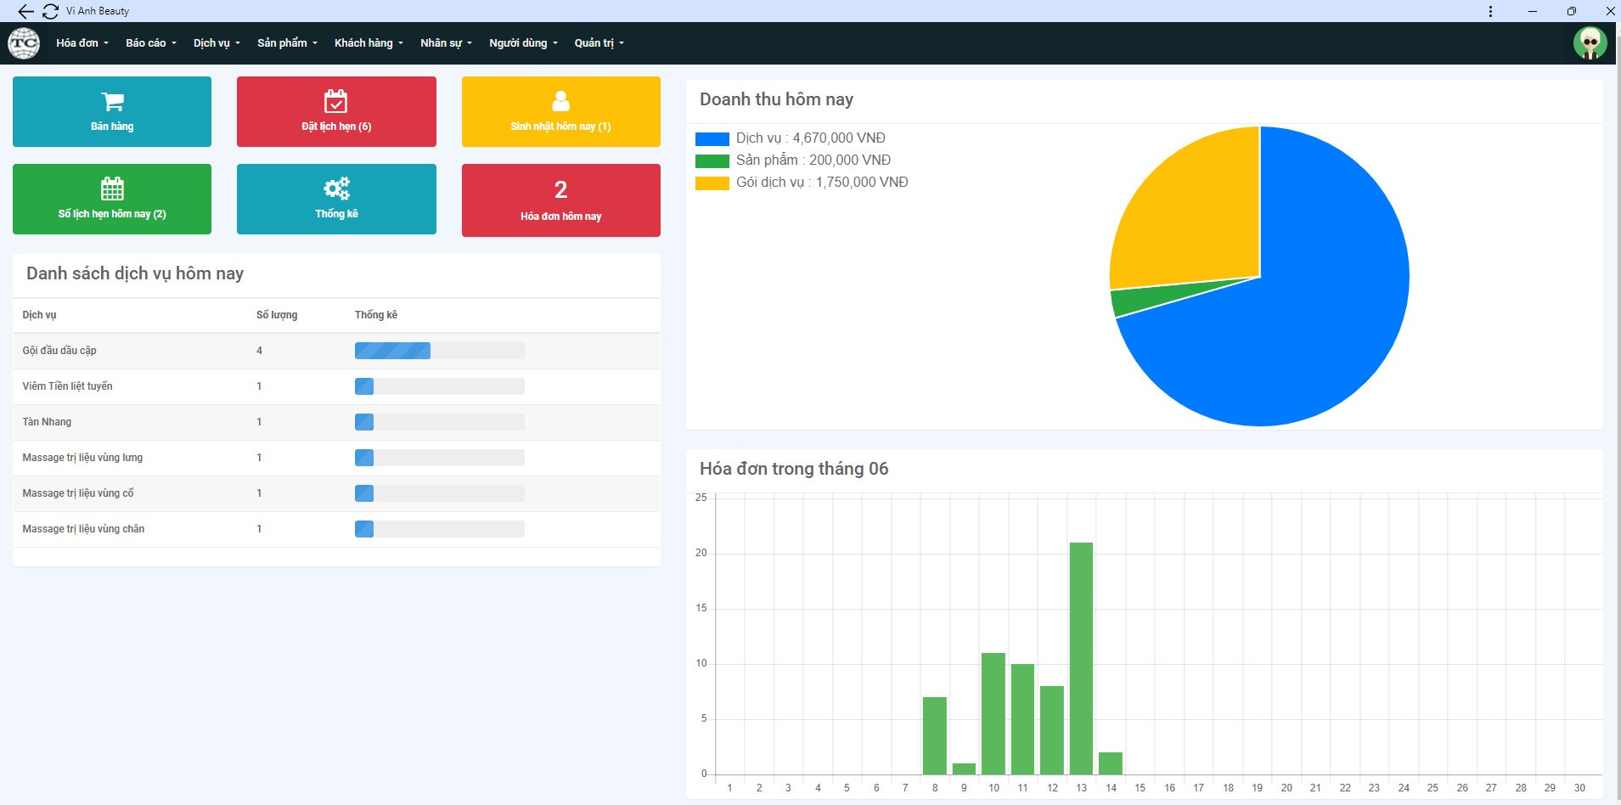This screenshot has height=805, width=1621.
Task: Open the three-dot window options menu
Action: [x=1490, y=11]
